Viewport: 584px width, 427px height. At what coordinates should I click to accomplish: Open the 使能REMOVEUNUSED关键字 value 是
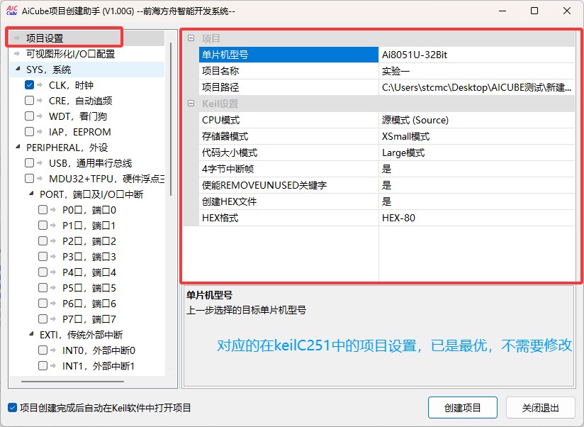click(476, 185)
